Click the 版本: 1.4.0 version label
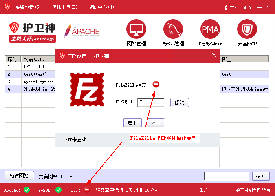275x196 pixels. pos(238,8)
